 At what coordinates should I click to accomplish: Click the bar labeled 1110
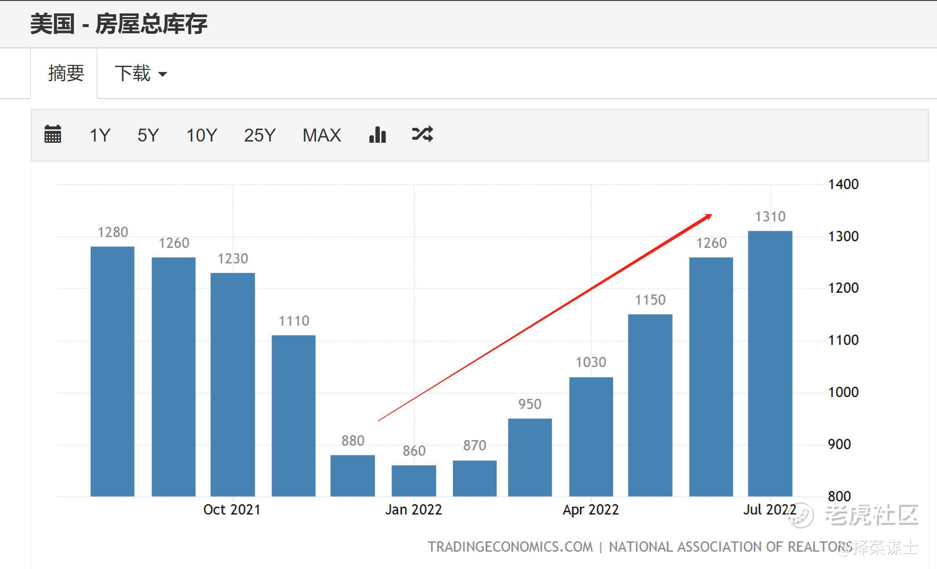pyautogui.click(x=294, y=415)
